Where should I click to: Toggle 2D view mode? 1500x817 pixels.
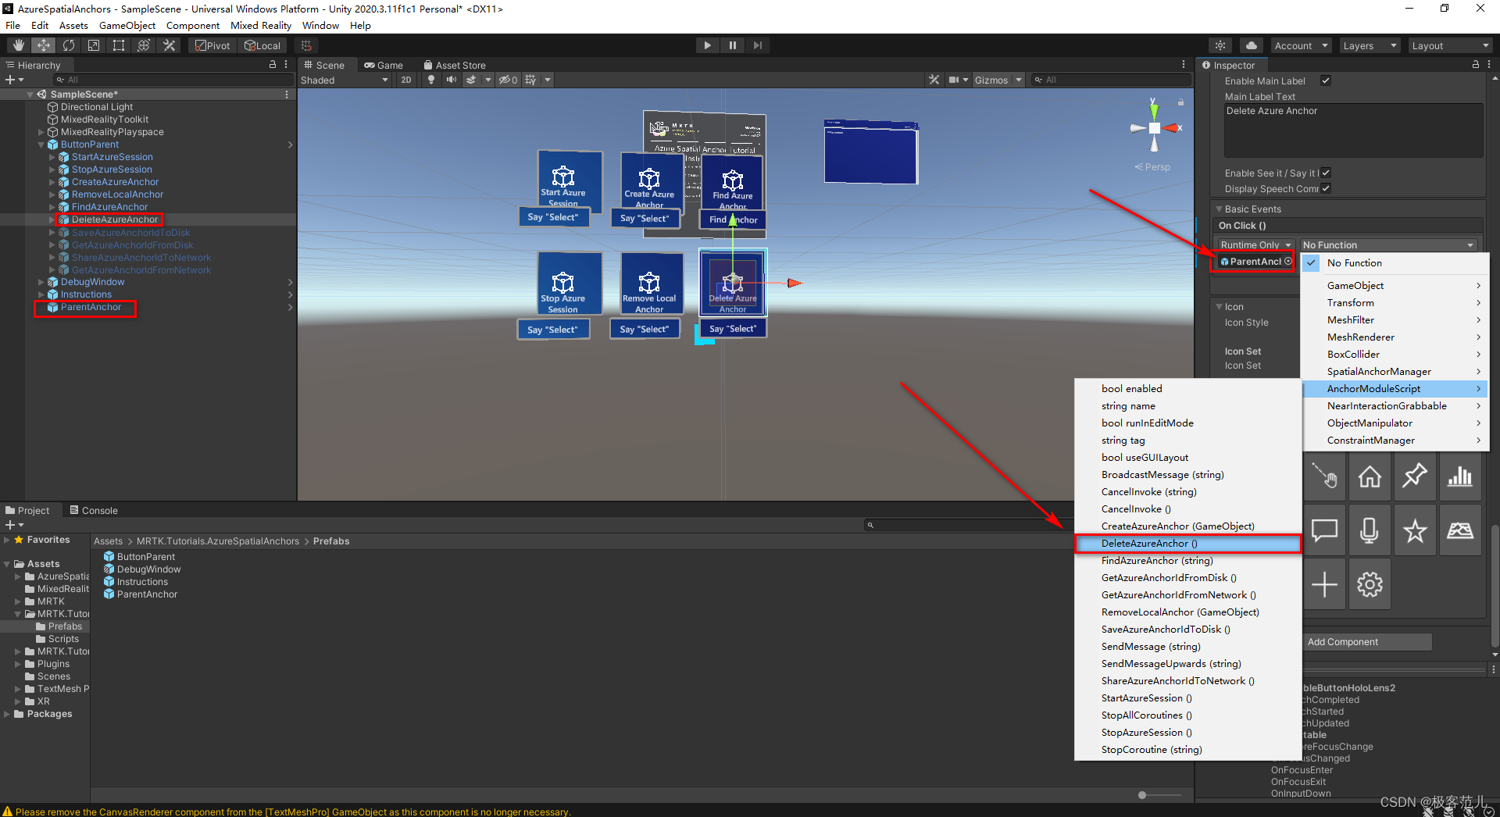406,80
